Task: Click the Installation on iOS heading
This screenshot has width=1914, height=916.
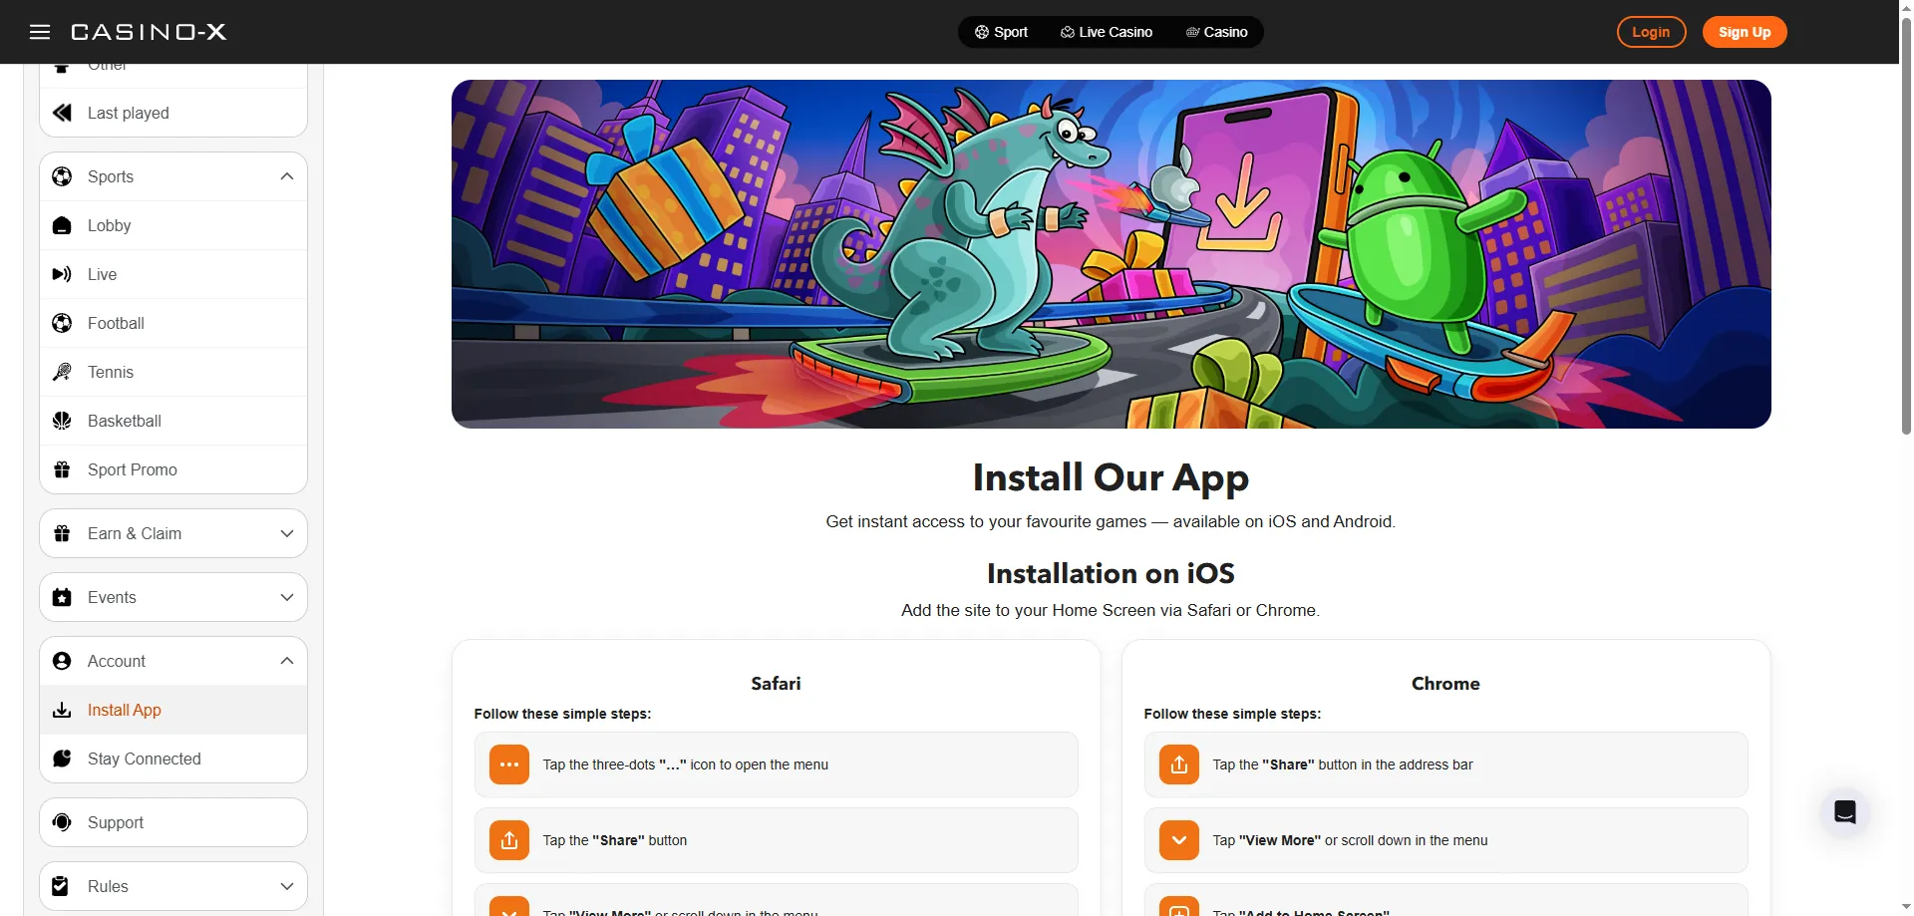Action: [1111, 574]
